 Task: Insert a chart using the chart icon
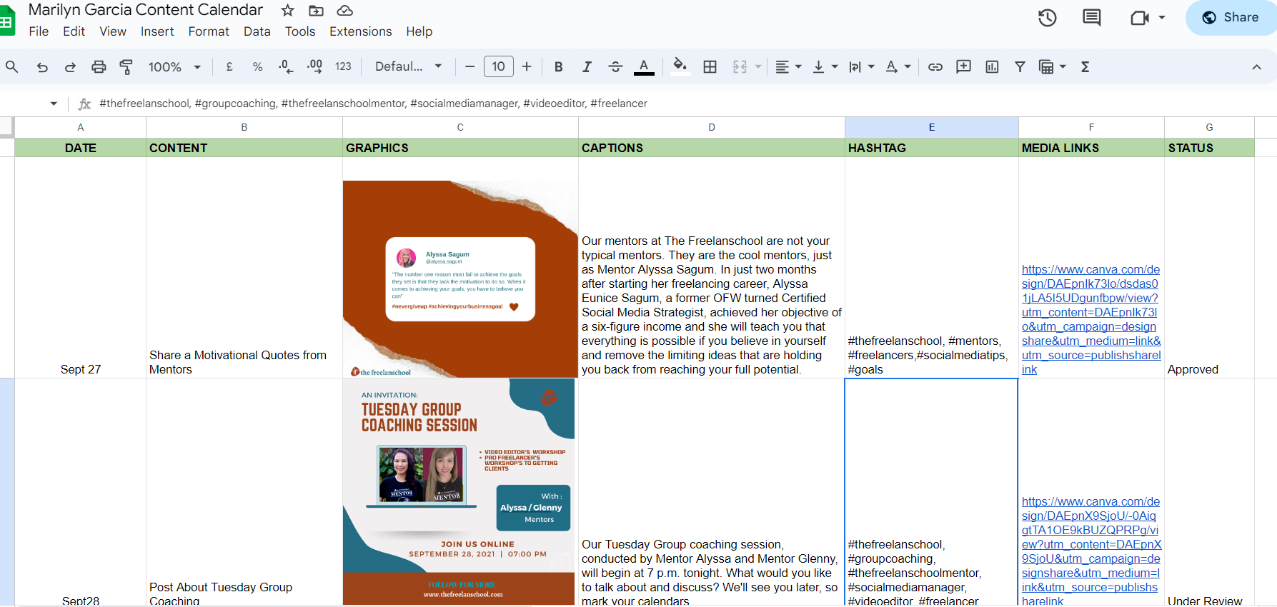992,67
